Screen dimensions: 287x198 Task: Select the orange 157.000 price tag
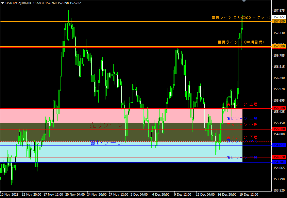[279, 46]
